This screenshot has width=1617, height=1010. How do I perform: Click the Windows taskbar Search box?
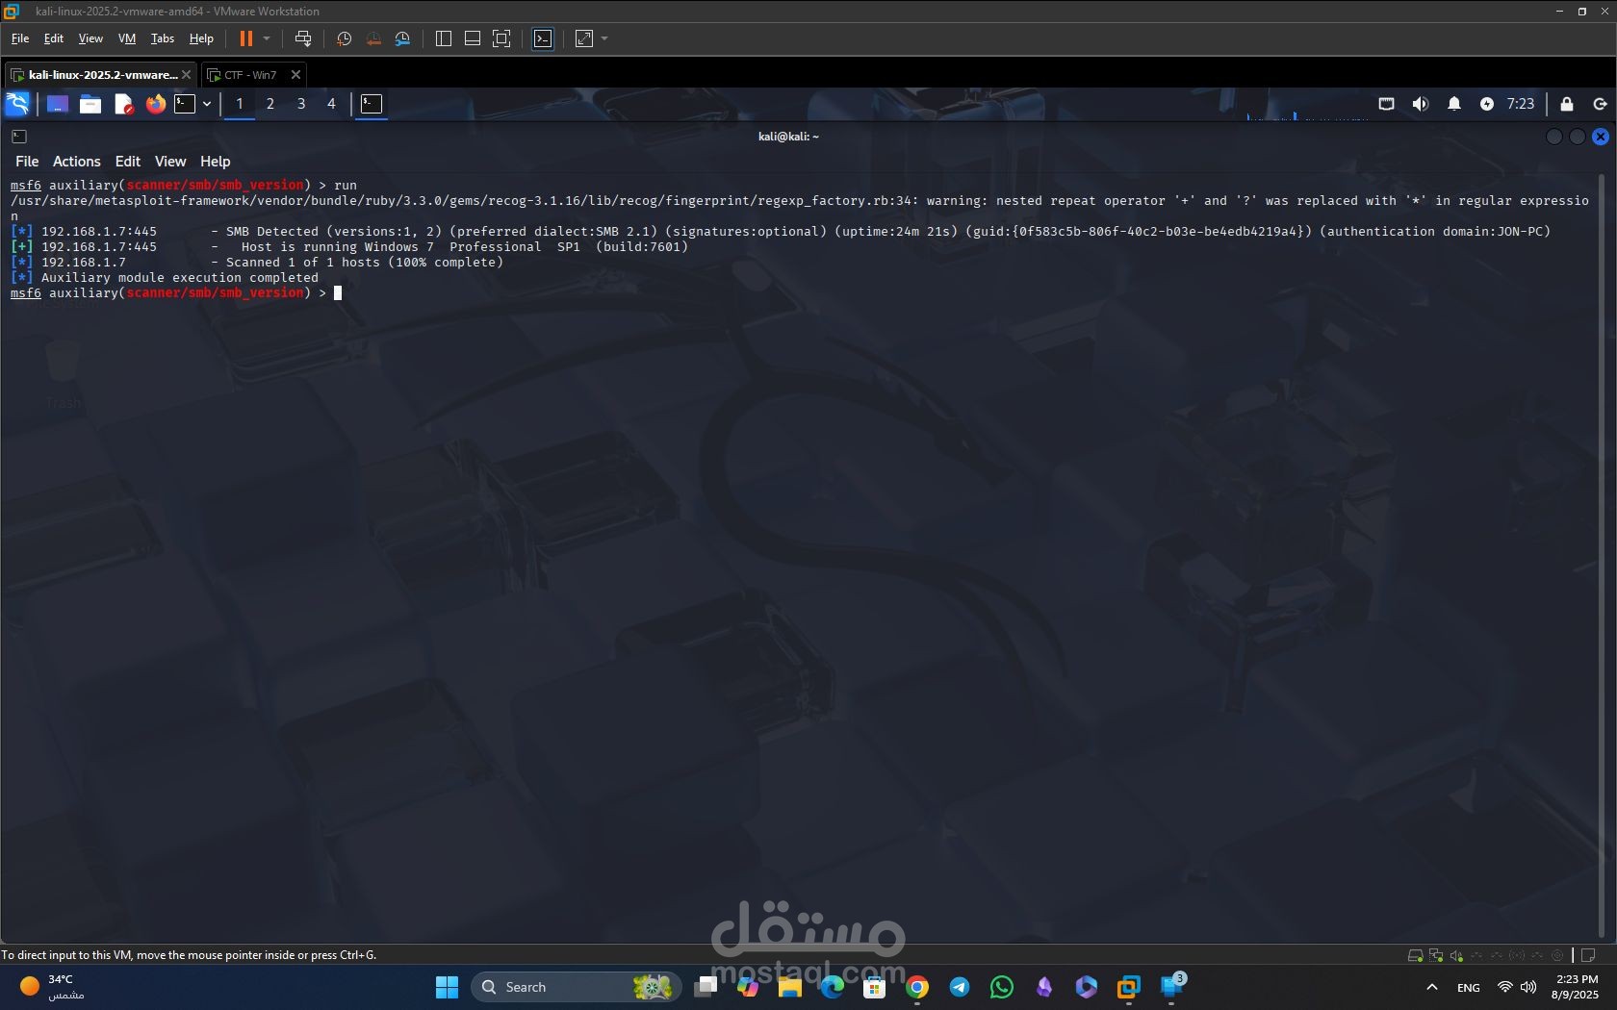(x=576, y=987)
